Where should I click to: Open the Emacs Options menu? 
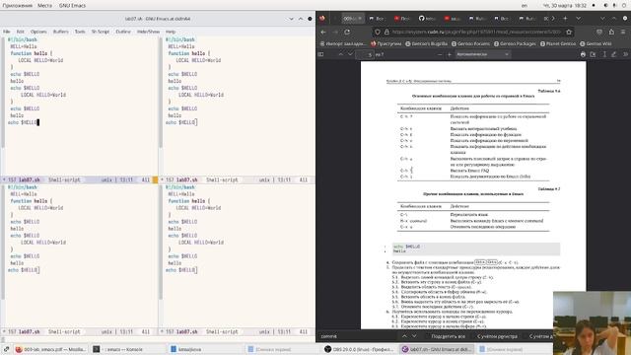pos(38,32)
